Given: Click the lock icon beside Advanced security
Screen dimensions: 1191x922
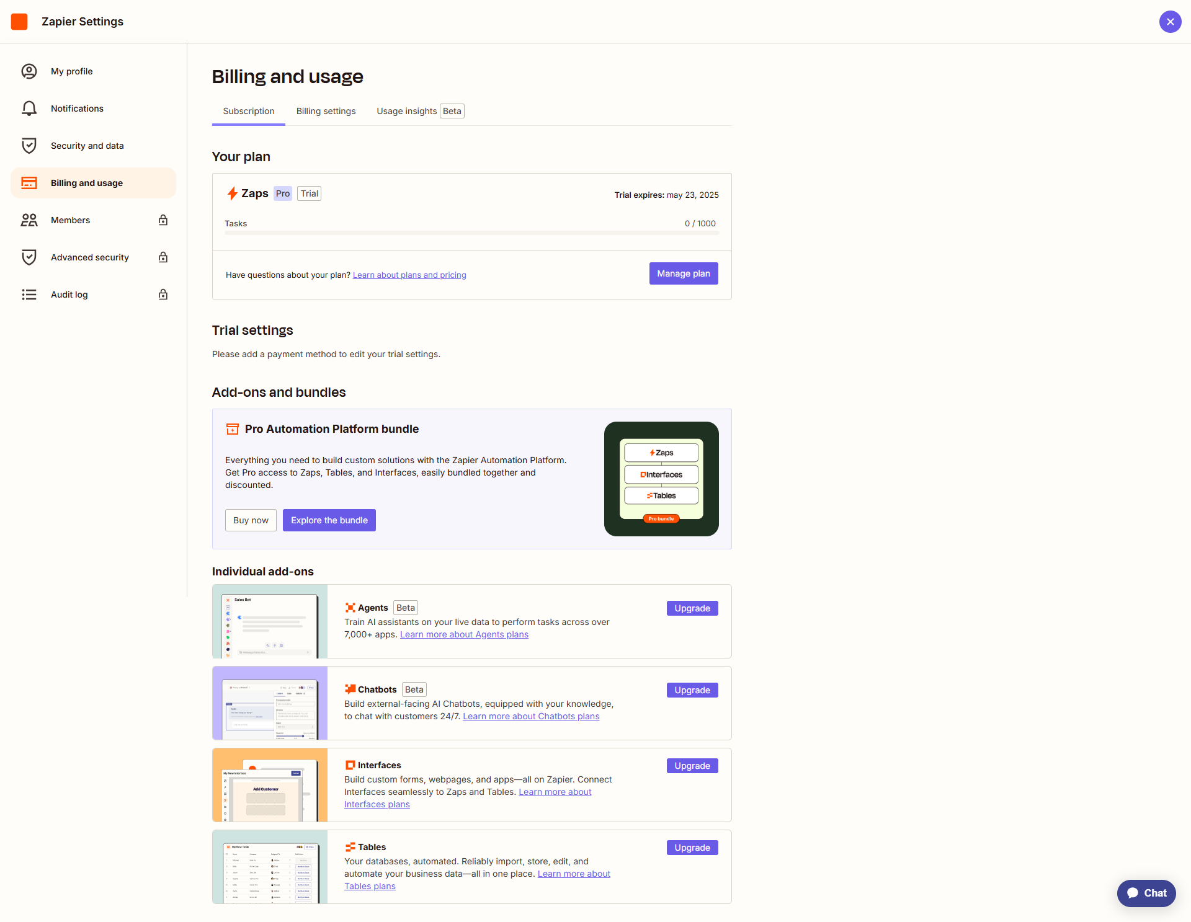Looking at the screenshot, I should (x=163, y=257).
